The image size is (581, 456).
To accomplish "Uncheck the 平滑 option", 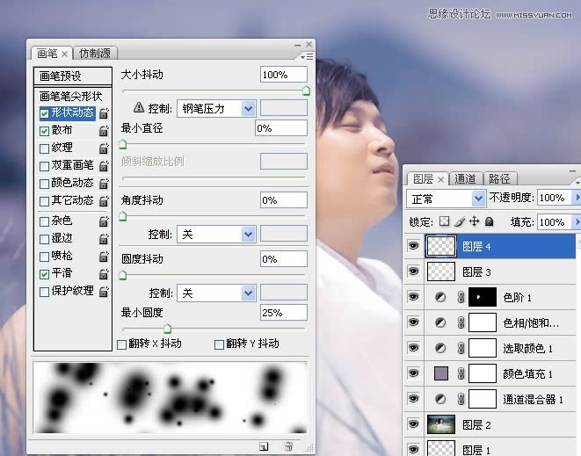I will 45,273.
